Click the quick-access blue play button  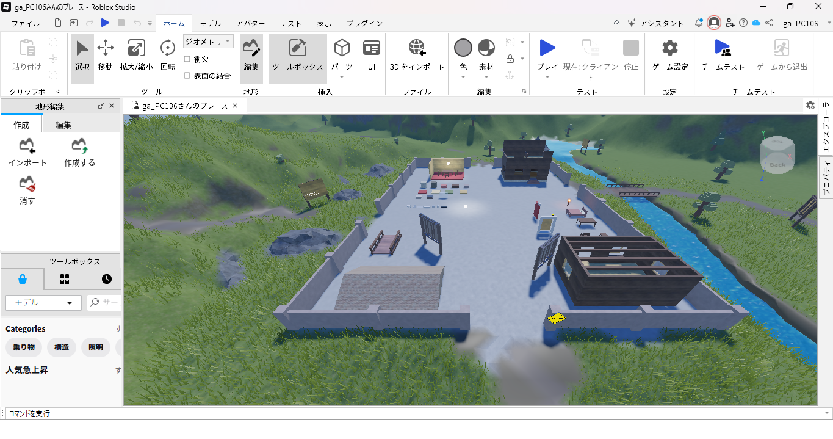tap(105, 23)
